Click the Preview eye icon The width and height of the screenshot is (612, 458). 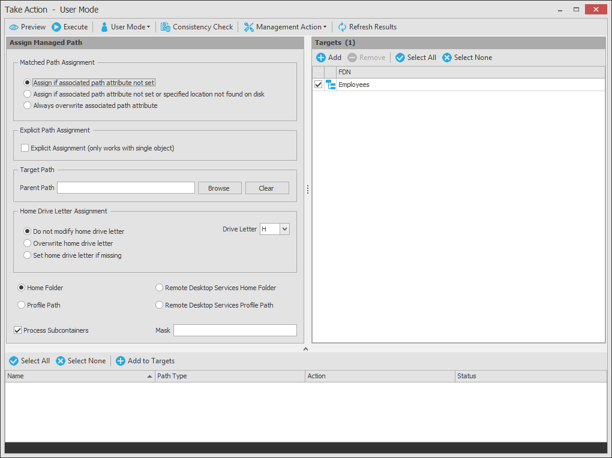tap(14, 27)
